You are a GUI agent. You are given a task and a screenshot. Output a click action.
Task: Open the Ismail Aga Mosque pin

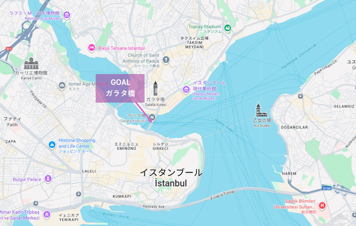pos(62,86)
